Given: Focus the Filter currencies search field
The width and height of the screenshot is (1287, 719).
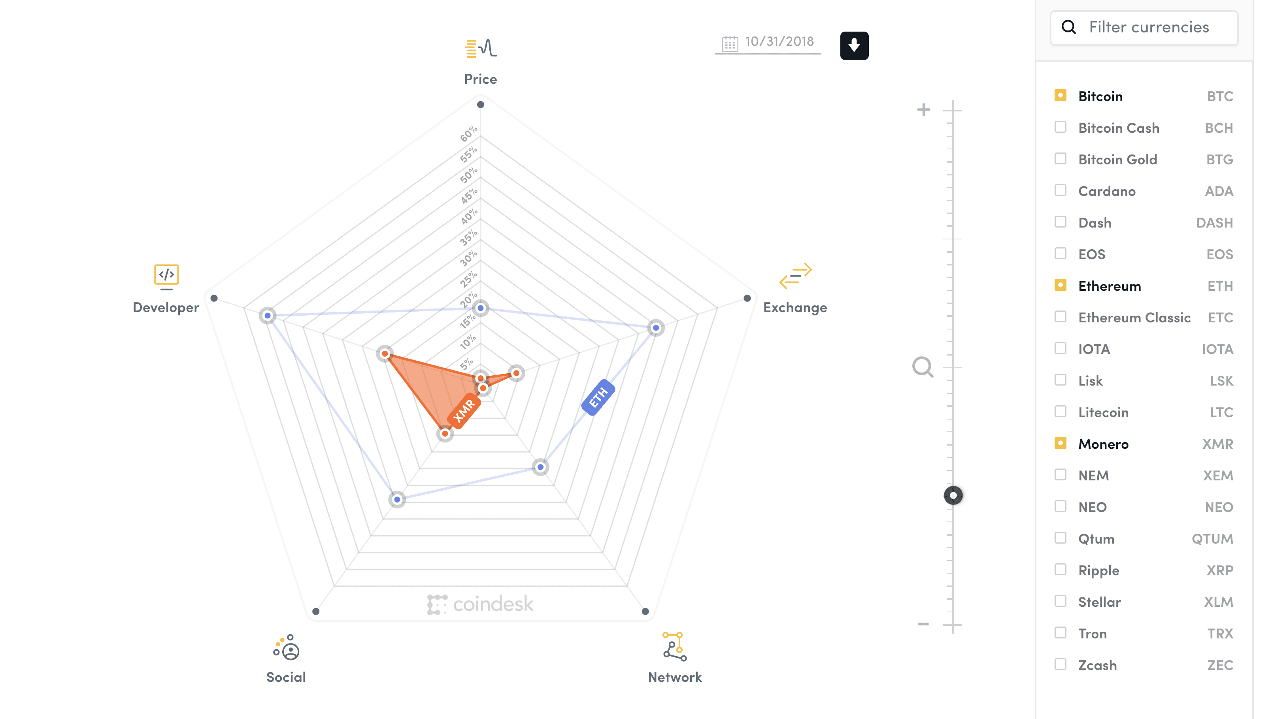Looking at the screenshot, I should (1149, 28).
